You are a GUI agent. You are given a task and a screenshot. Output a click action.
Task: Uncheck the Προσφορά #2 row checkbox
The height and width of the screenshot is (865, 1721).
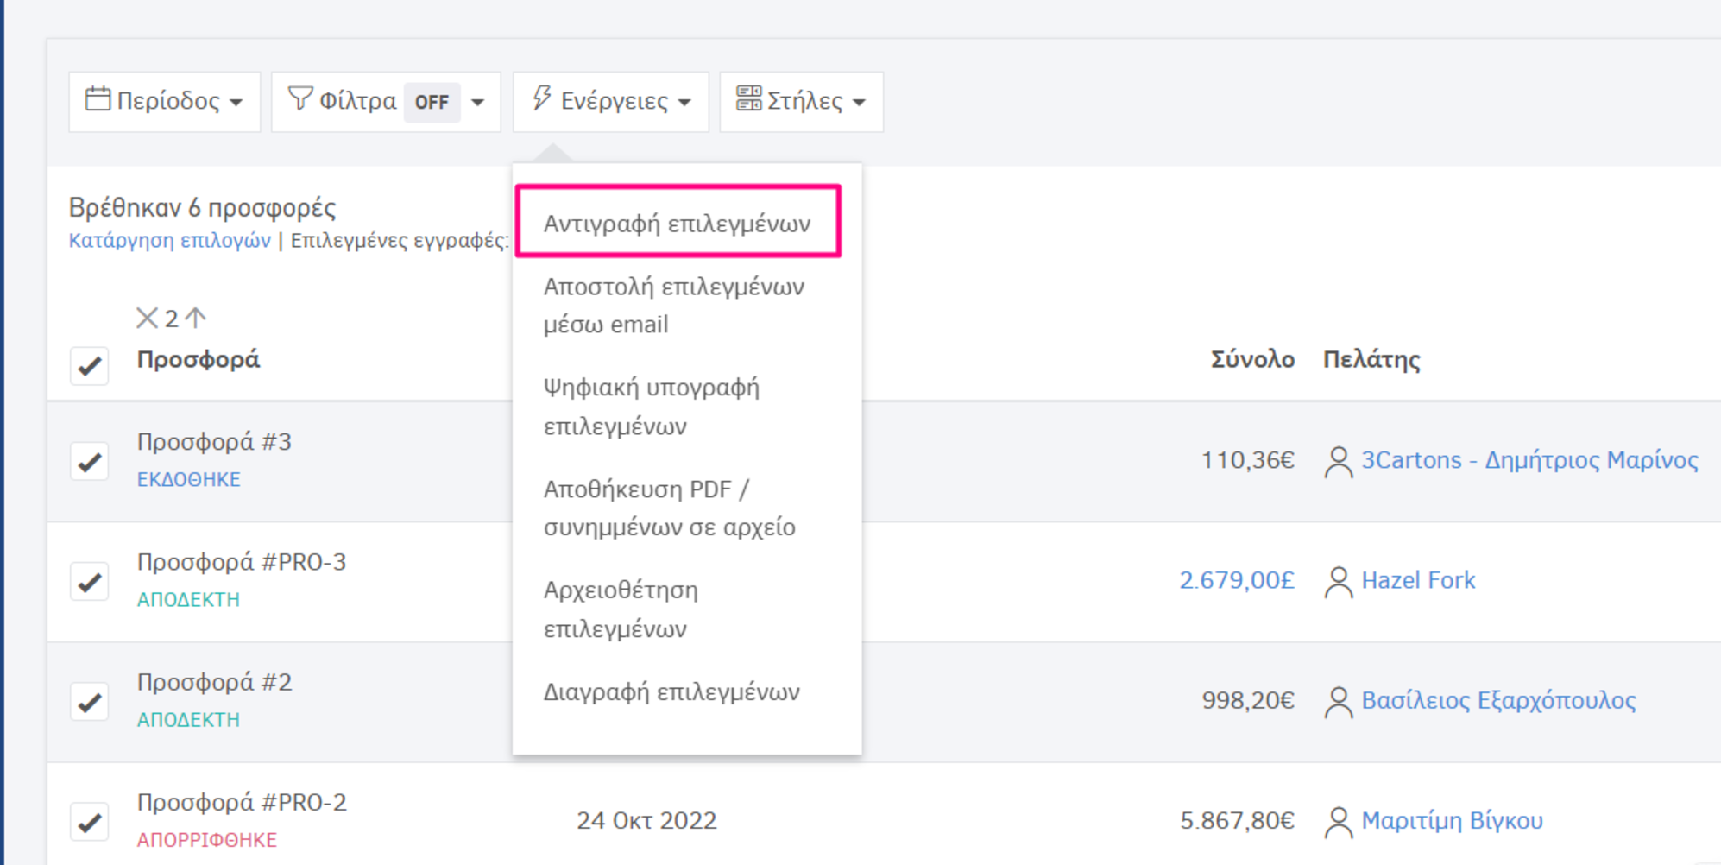click(x=89, y=702)
